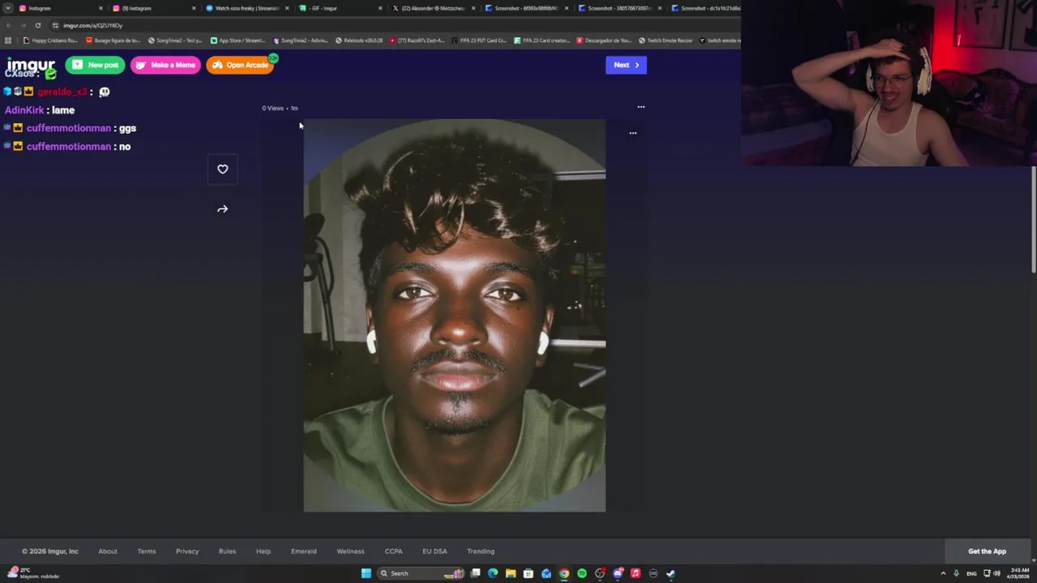Click the 3:45 AM clock in the taskbar
Screen dimensions: 1037x583
(x=1018, y=573)
